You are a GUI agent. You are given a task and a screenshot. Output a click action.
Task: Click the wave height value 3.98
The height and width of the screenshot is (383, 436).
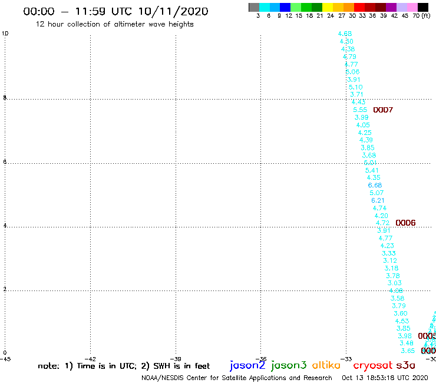click(405, 336)
